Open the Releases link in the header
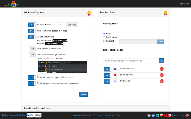The height and width of the screenshot is (119, 191). [x=184, y=4]
